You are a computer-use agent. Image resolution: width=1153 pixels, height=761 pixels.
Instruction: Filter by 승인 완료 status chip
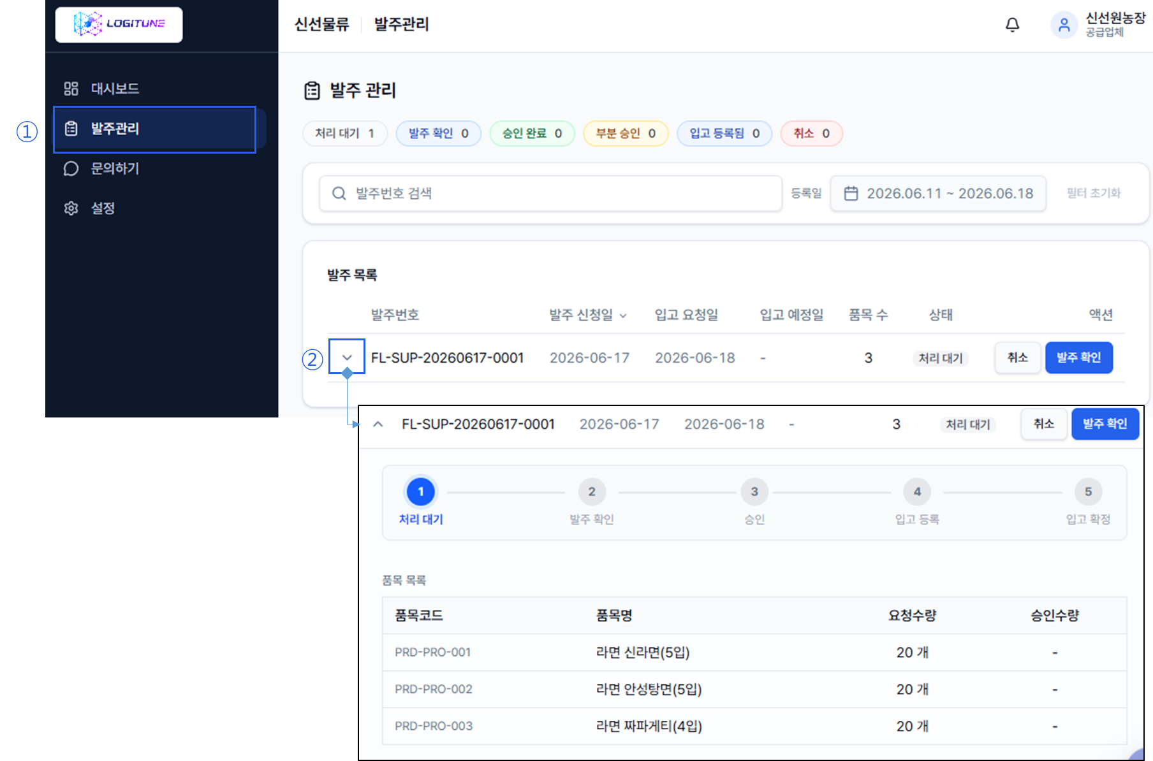(532, 133)
